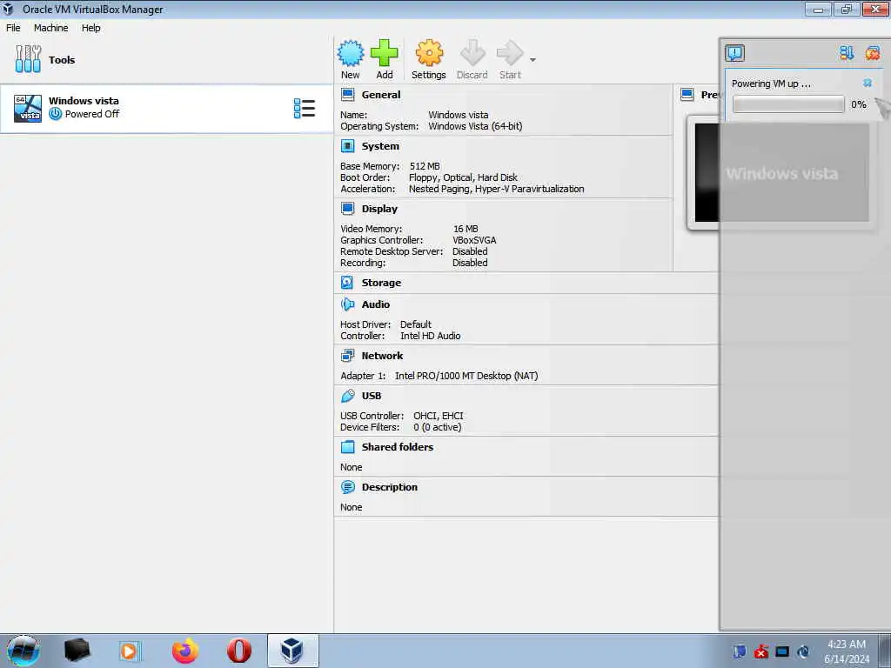Click the VirtualBox taskbar button
The image size is (891, 668).
pos(292,651)
